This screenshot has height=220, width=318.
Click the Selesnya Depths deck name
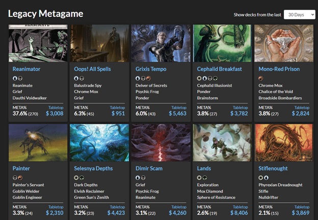(x=93, y=168)
